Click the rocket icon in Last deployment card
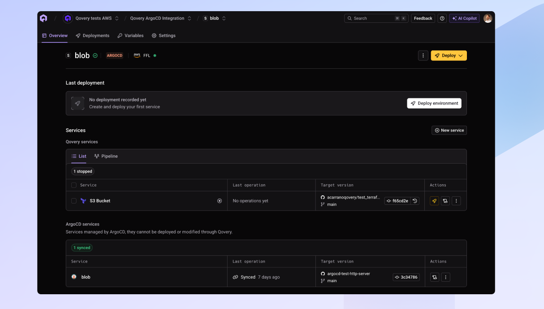Image resolution: width=544 pixels, height=309 pixels. pyautogui.click(x=78, y=103)
